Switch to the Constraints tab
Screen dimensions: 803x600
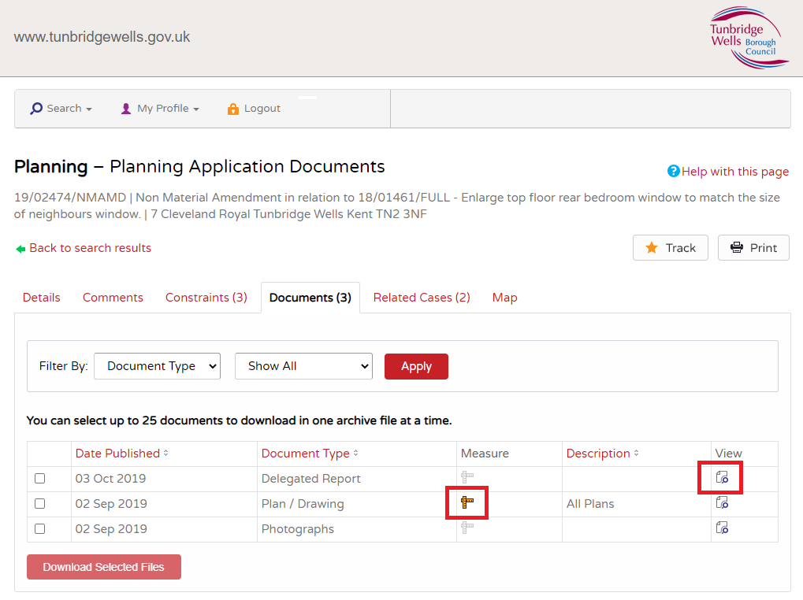pos(206,297)
